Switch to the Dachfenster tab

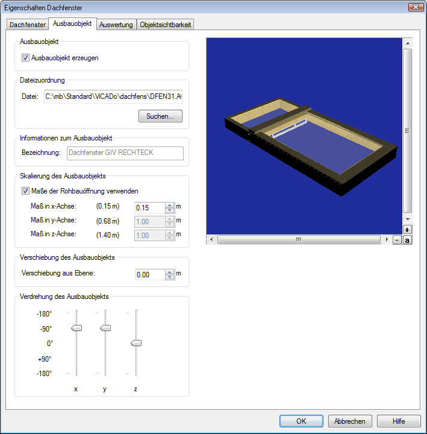pyautogui.click(x=27, y=25)
